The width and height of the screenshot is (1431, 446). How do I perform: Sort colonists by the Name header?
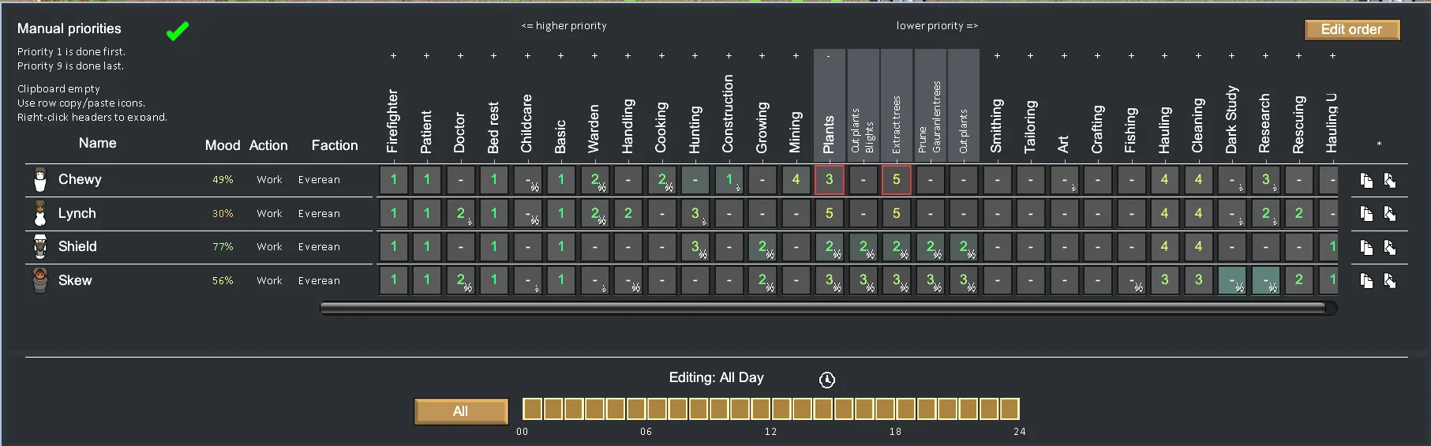coord(97,143)
